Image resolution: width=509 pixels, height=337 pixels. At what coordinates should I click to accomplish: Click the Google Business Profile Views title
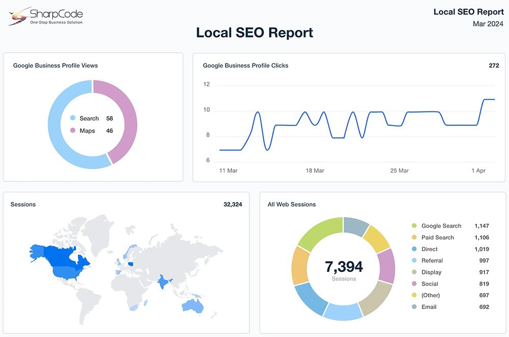click(x=55, y=66)
